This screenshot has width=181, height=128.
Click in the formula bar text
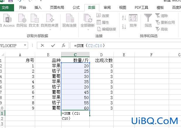[89, 46]
